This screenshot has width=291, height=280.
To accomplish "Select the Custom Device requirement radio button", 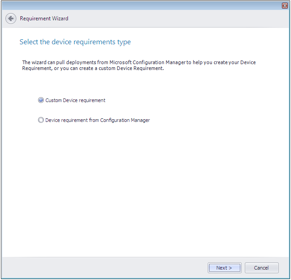I will (x=41, y=100).
